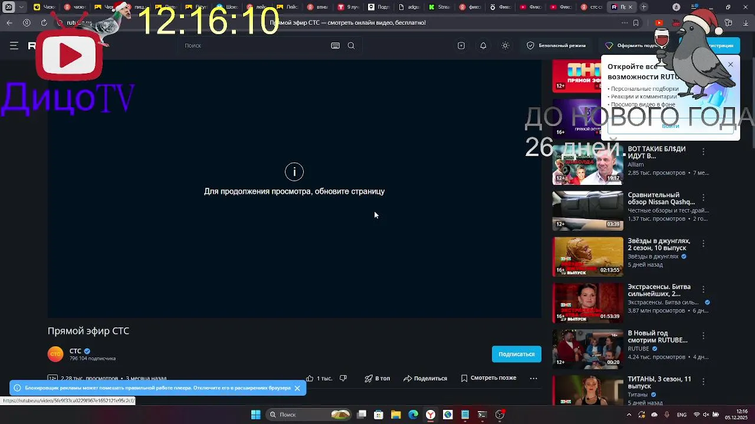Switch to the Strea browser tab
This screenshot has width=755, height=424.
(440, 7)
